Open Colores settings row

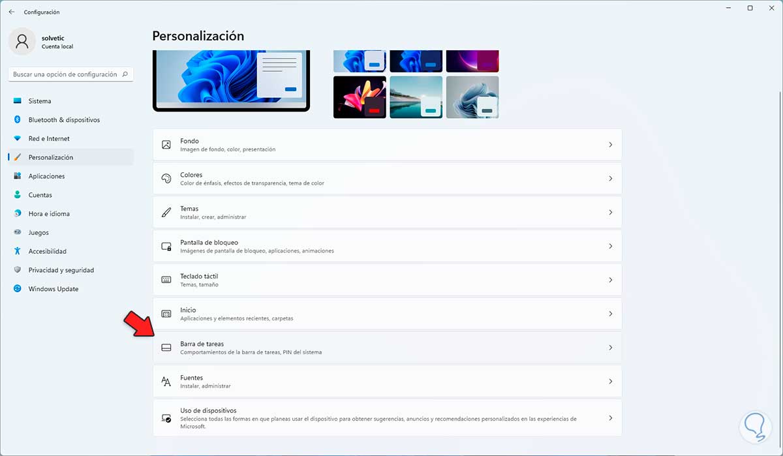[388, 179]
